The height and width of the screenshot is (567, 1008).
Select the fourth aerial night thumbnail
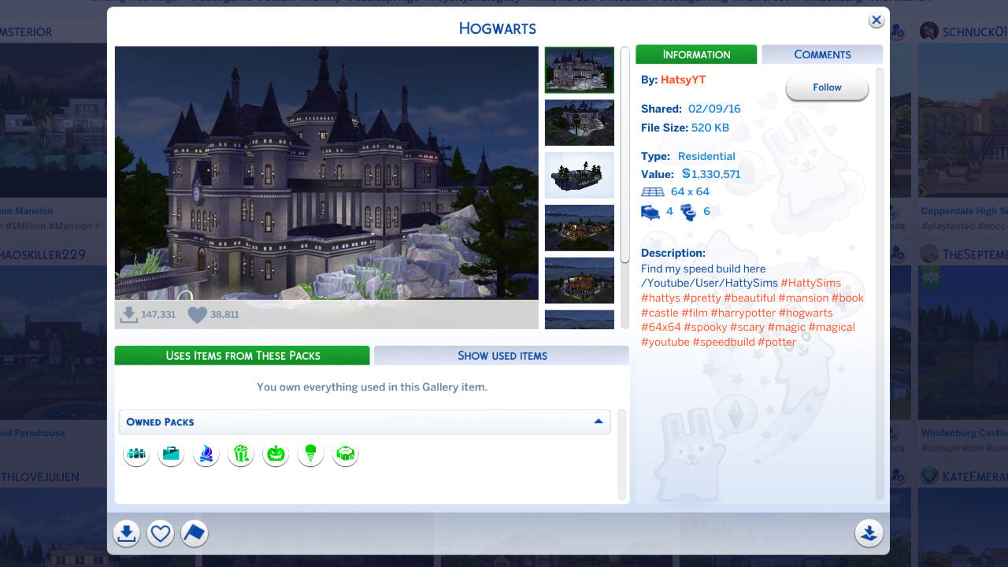tap(579, 228)
